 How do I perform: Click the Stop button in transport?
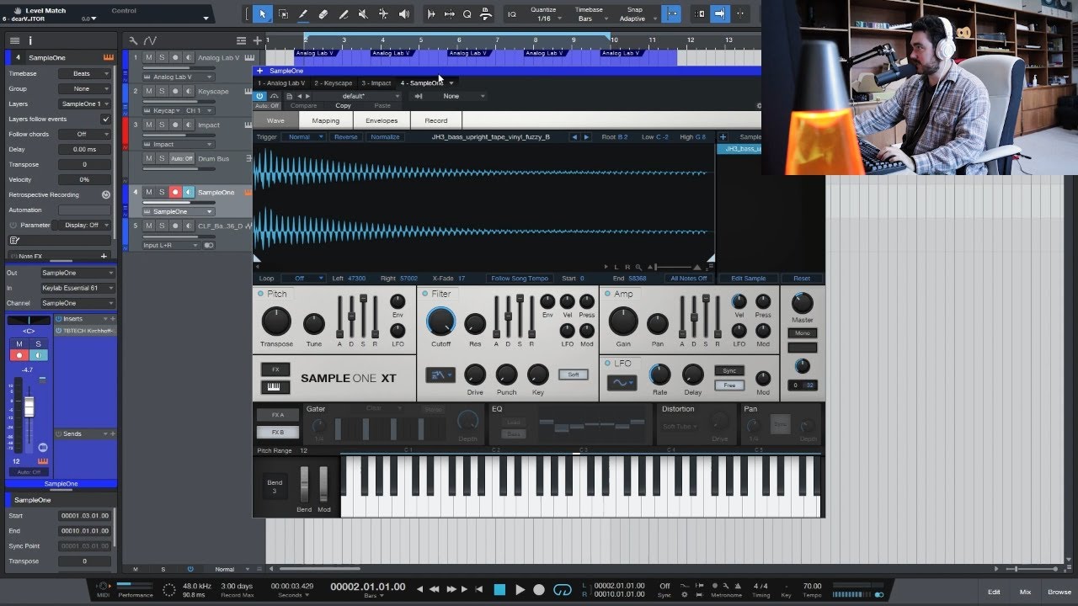(x=499, y=590)
